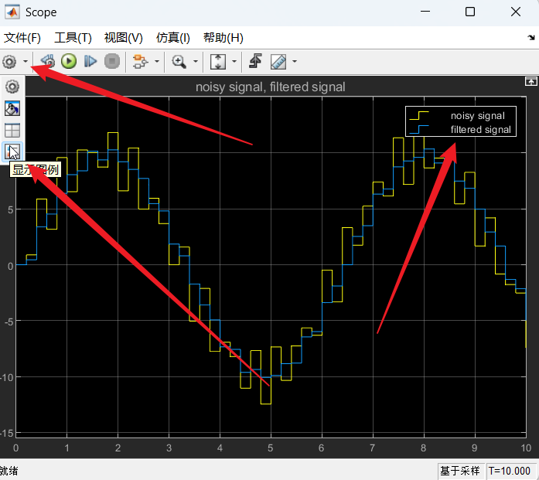This screenshot has height=480, width=539.
Task: Click the Step Back simulation button
Action: click(x=48, y=62)
